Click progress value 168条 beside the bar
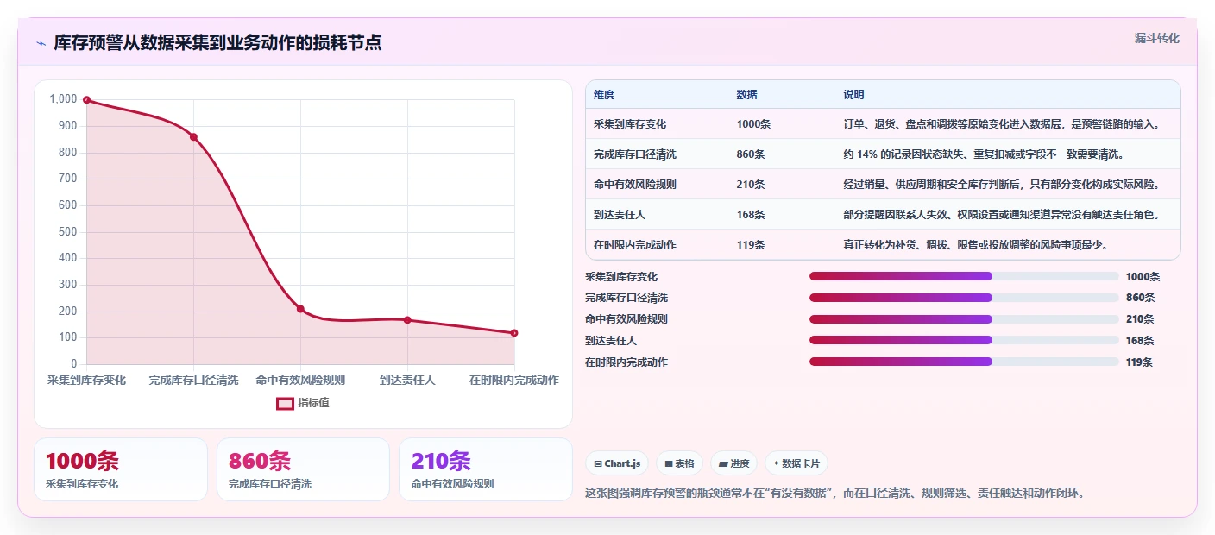The image size is (1215, 535). [1140, 341]
